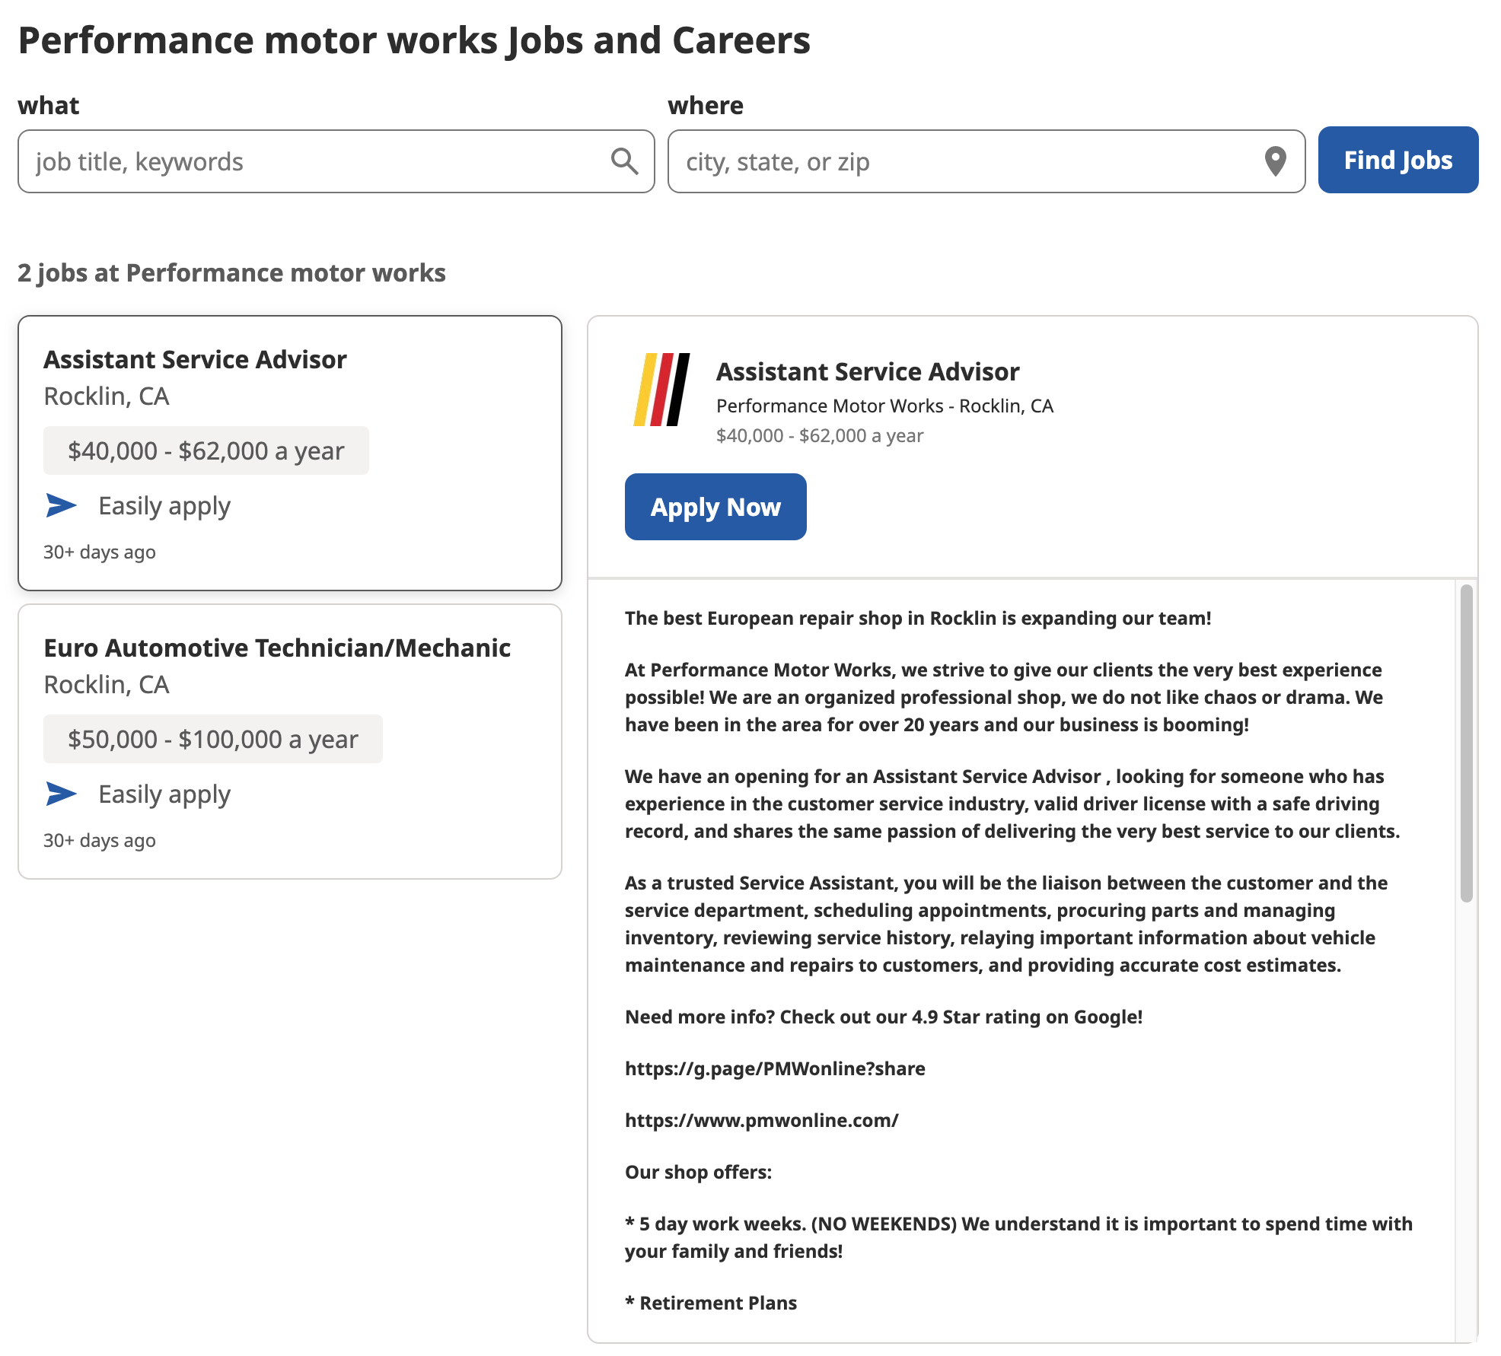Click the Apply Now button

pyautogui.click(x=715, y=507)
